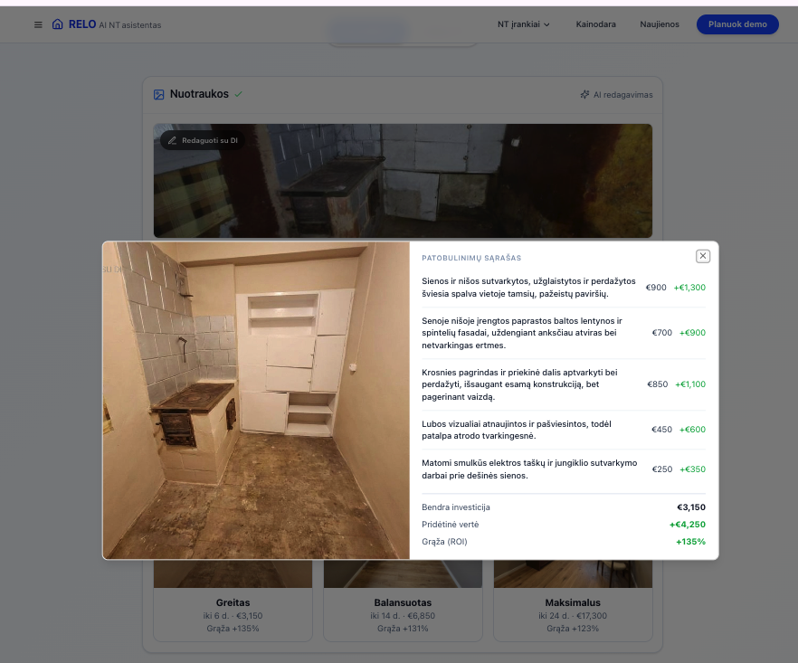This screenshot has width=798, height=663.
Task: Click the RELO house logo icon
Action: 58,24
